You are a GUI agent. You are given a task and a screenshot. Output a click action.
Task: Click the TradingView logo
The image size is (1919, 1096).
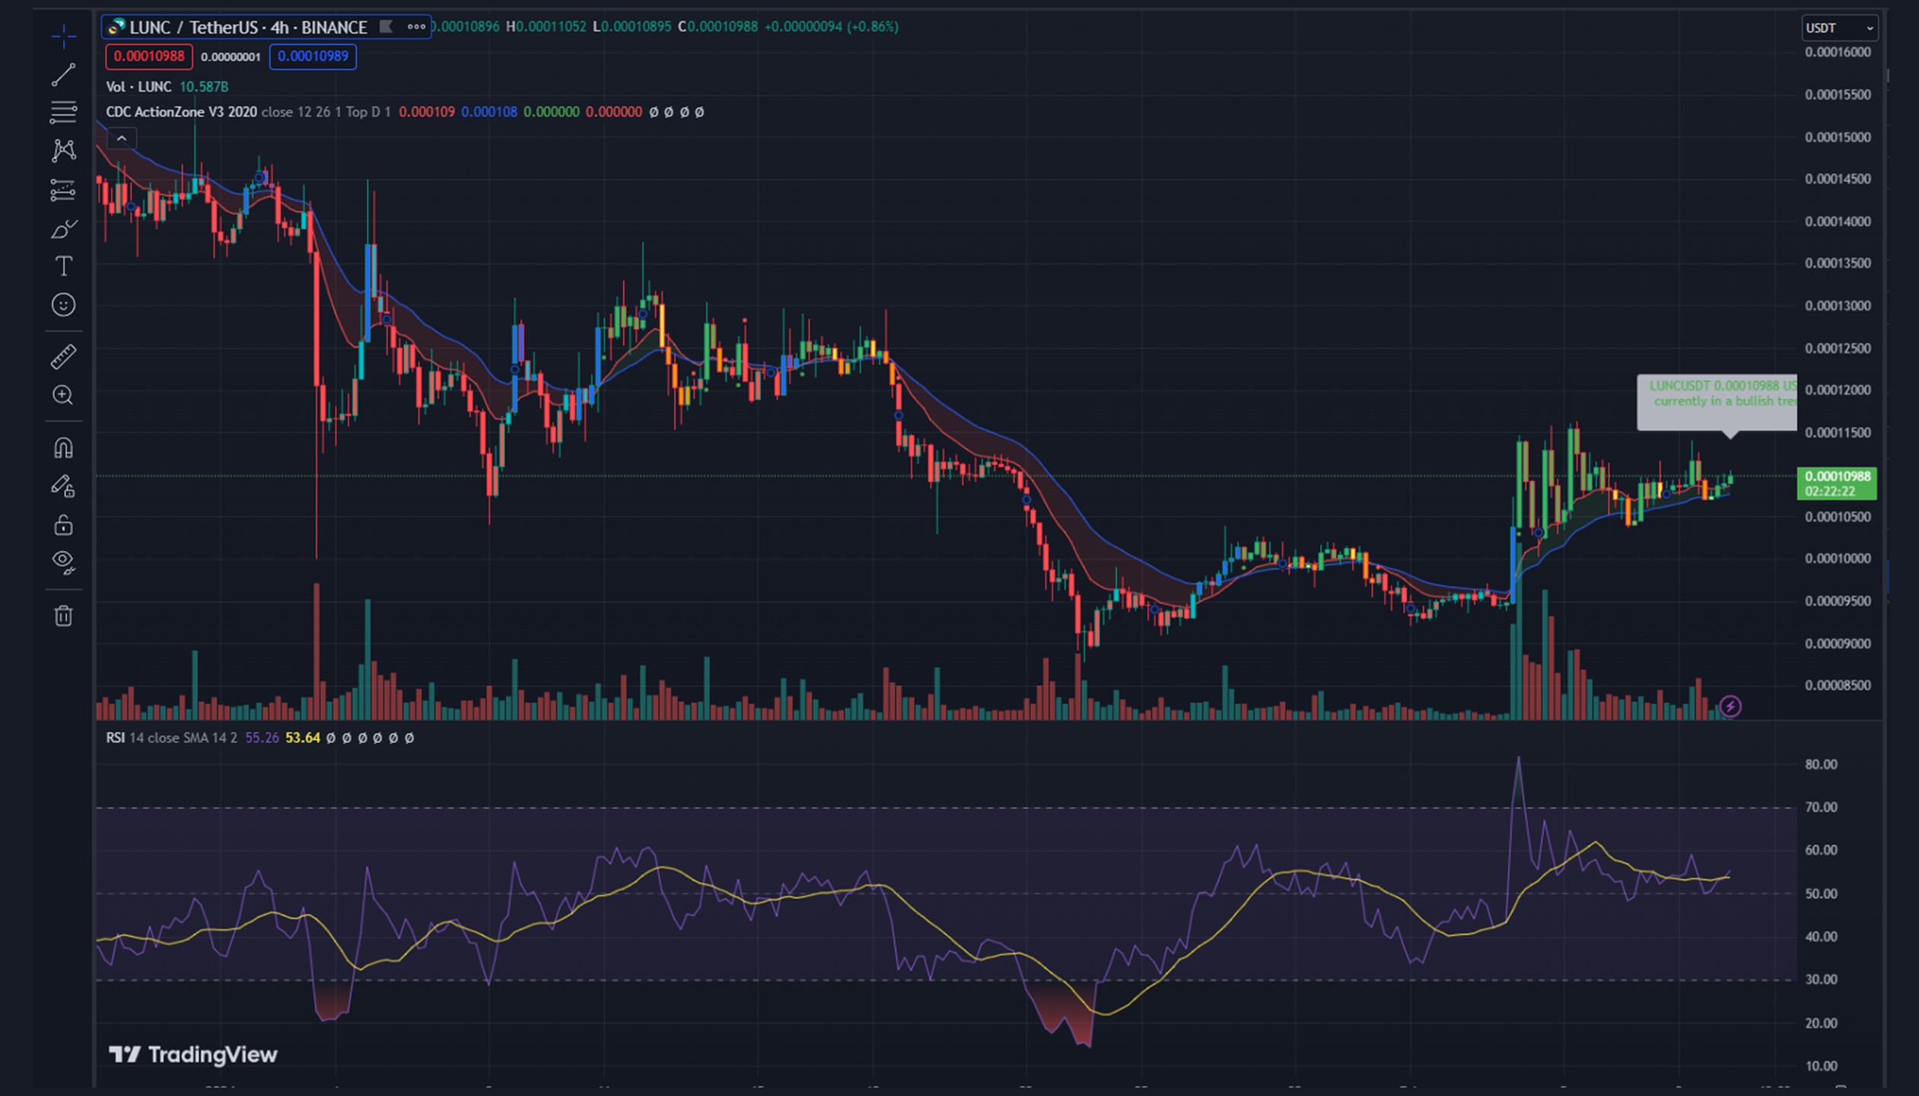point(193,1054)
